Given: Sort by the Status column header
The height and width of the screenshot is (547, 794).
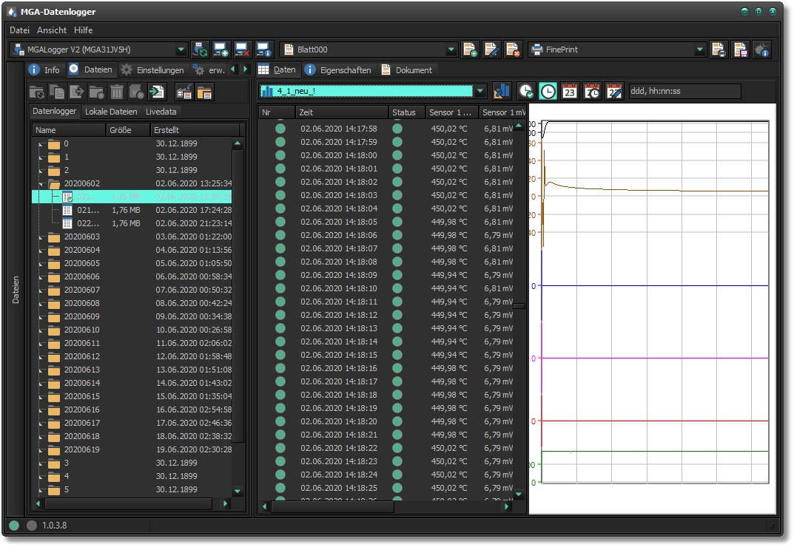Looking at the screenshot, I should pyautogui.click(x=406, y=112).
